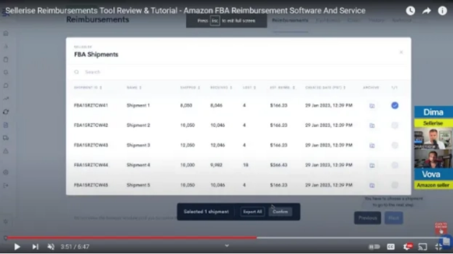Select the Shipment 4 checkbox
This screenshot has width=453, height=254.
[395, 165]
